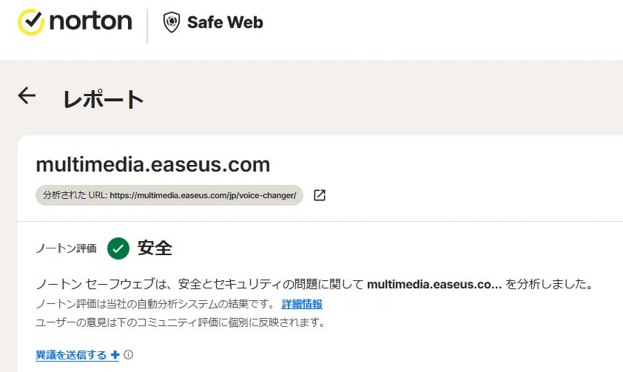This screenshot has height=372, width=623.
Task: Click the info icon beside 異議を送信する
Action: (x=128, y=355)
